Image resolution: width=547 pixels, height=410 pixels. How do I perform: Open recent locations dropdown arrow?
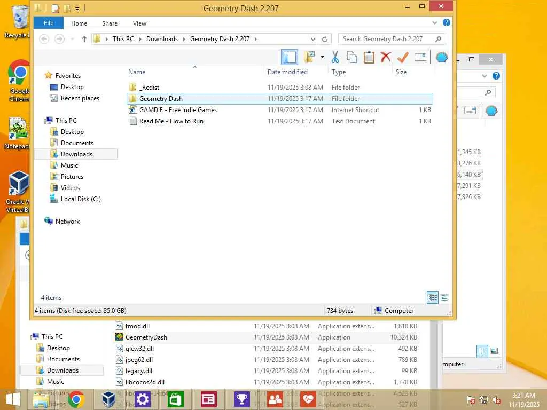(72, 39)
